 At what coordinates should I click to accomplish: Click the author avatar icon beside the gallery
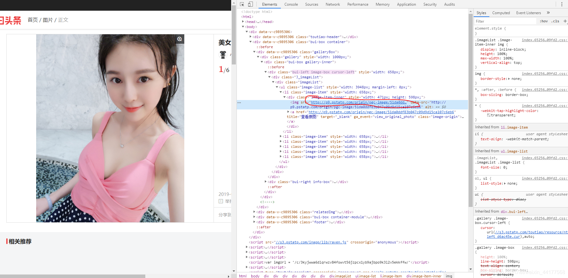223,55
